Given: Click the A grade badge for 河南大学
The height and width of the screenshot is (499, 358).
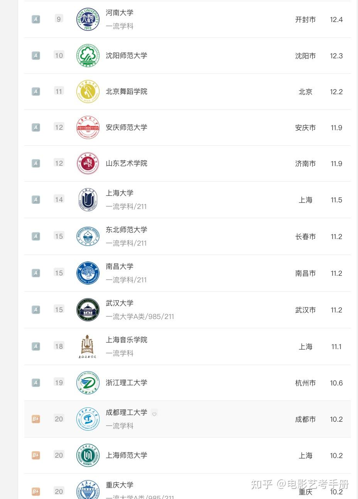Looking at the screenshot, I should (x=35, y=19).
